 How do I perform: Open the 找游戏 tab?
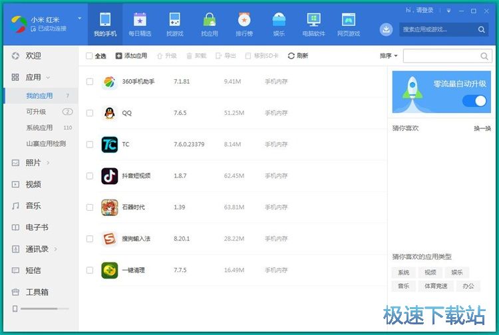click(175, 25)
